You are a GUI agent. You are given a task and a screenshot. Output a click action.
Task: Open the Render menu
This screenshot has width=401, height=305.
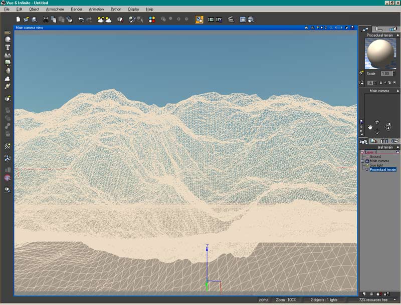pyautogui.click(x=76, y=9)
